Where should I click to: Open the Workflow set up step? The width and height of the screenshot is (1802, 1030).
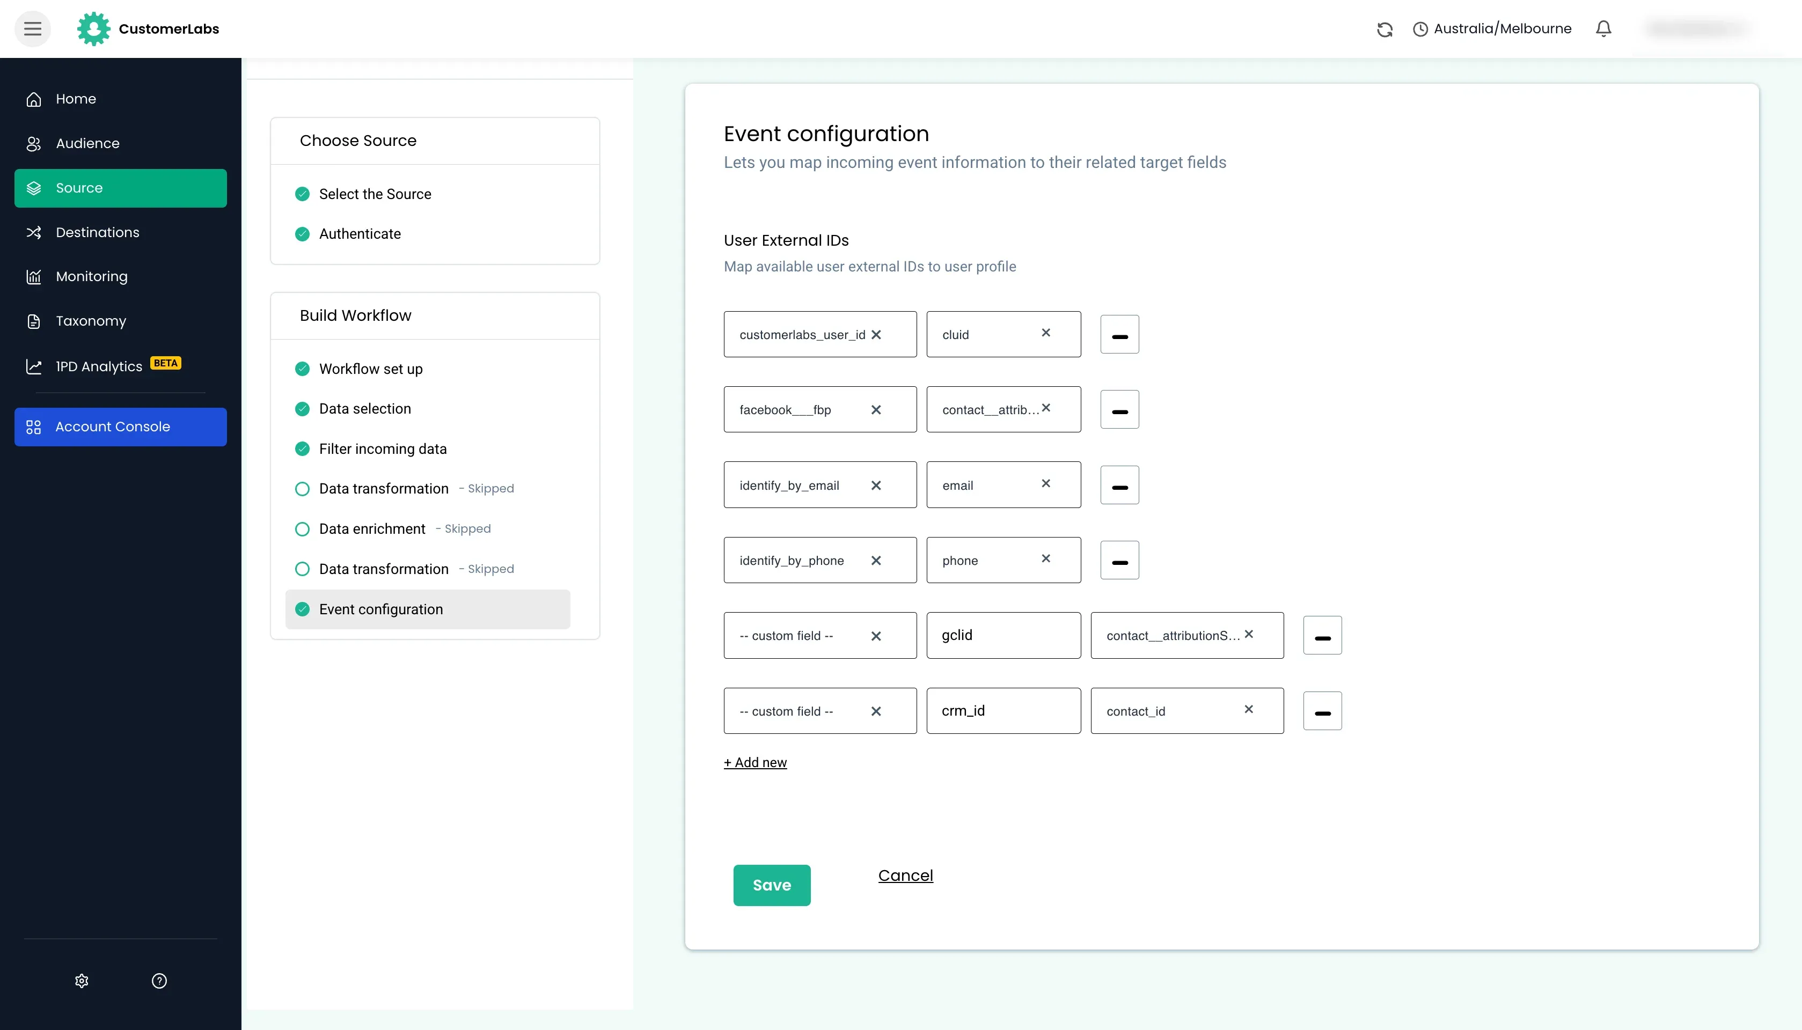pyautogui.click(x=371, y=369)
